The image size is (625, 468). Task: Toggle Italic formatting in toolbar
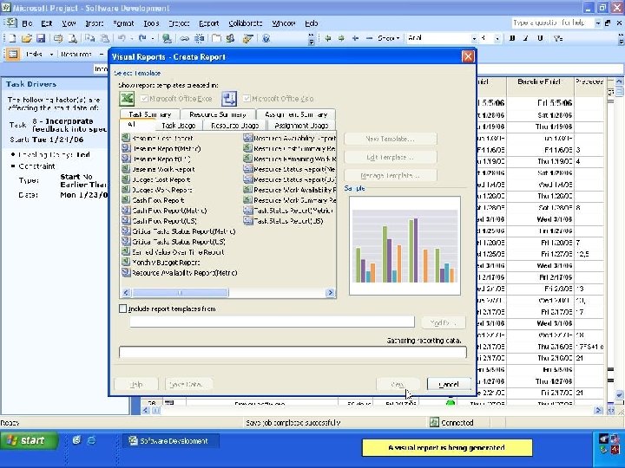pyautogui.click(x=526, y=38)
